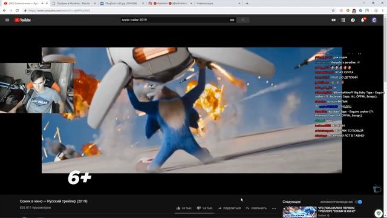387x218 pixels.
Task: Open the three-dot more actions menu
Action: click(x=274, y=208)
